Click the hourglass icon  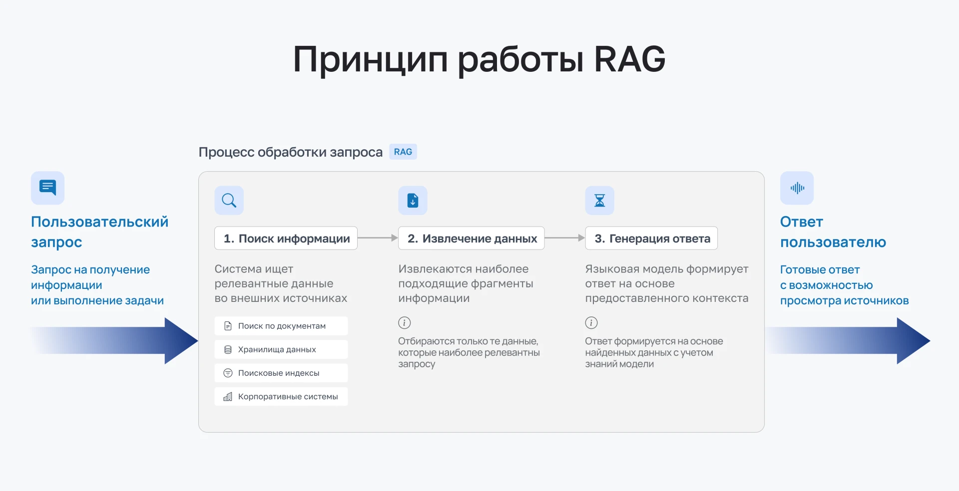tap(599, 201)
